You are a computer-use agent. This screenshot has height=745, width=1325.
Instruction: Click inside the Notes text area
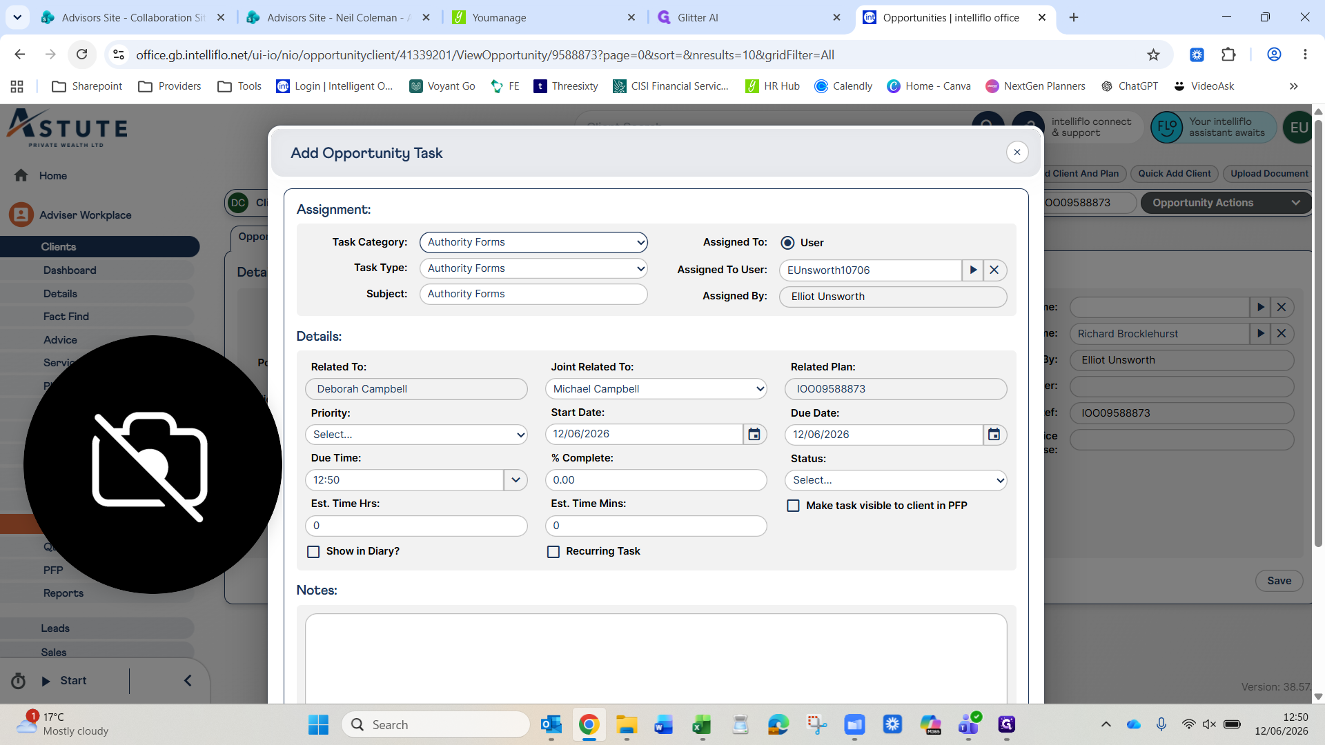tap(656, 659)
